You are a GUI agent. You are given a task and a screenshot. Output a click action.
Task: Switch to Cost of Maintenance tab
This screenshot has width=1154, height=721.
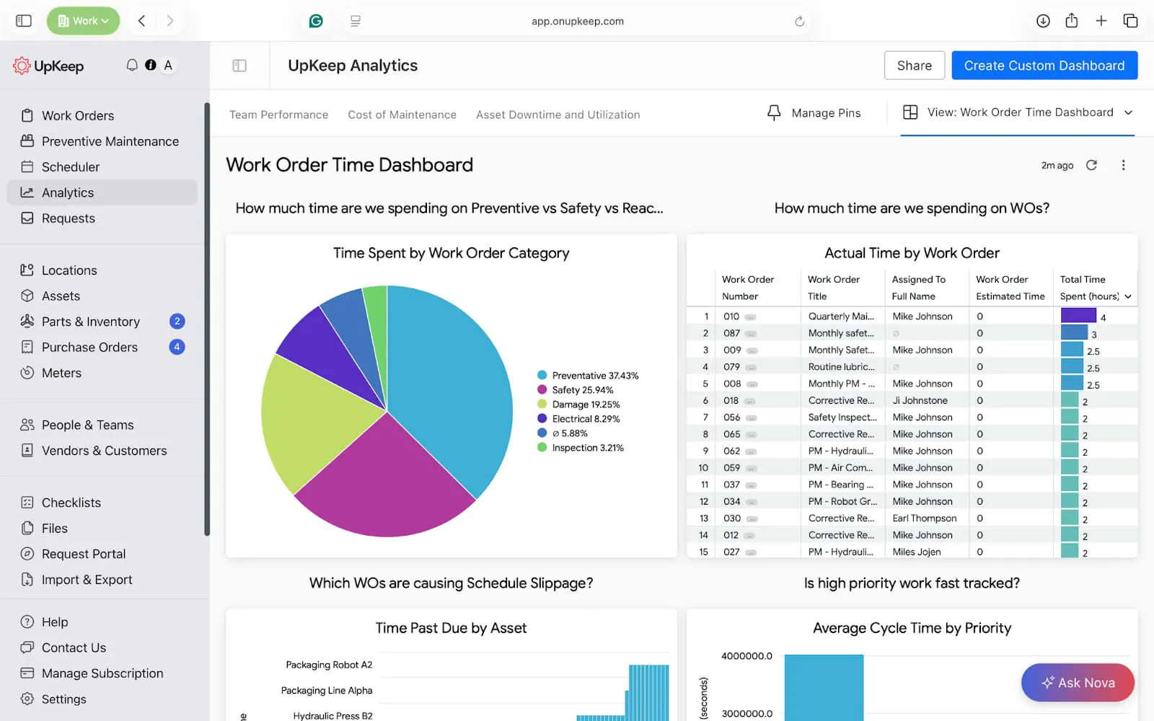coord(402,115)
